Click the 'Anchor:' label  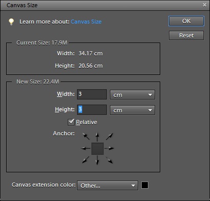64,133
